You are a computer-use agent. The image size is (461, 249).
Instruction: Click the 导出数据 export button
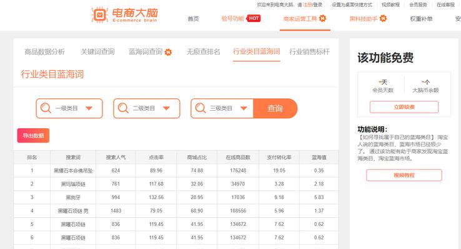click(x=33, y=136)
